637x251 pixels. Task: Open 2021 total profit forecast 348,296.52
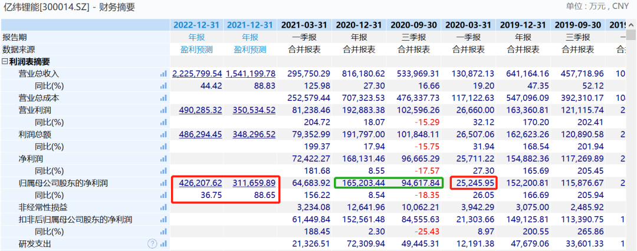254,134
